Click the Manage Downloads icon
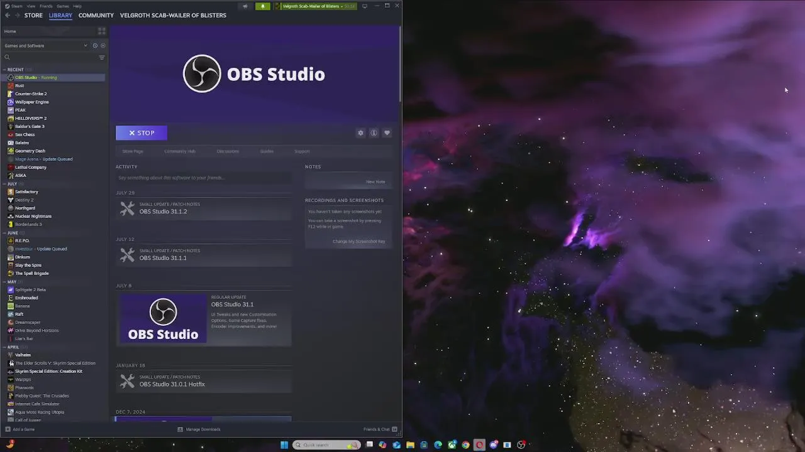The image size is (805, 452). click(x=180, y=429)
